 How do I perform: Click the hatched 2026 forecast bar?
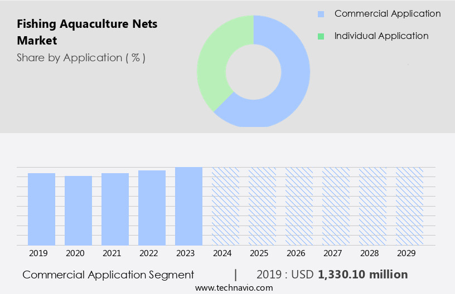tap(299, 206)
